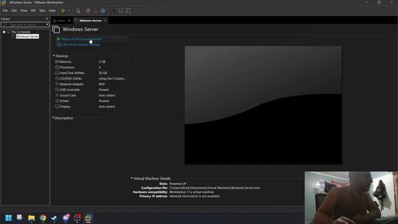
Task: Click the Memory device icon
Action: click(57, 62)
